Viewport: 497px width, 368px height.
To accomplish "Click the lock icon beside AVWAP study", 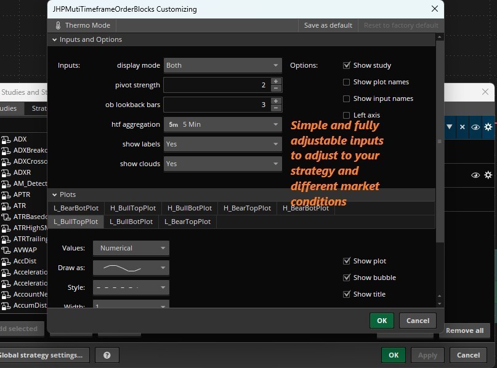I will click(x=6, y=250).
